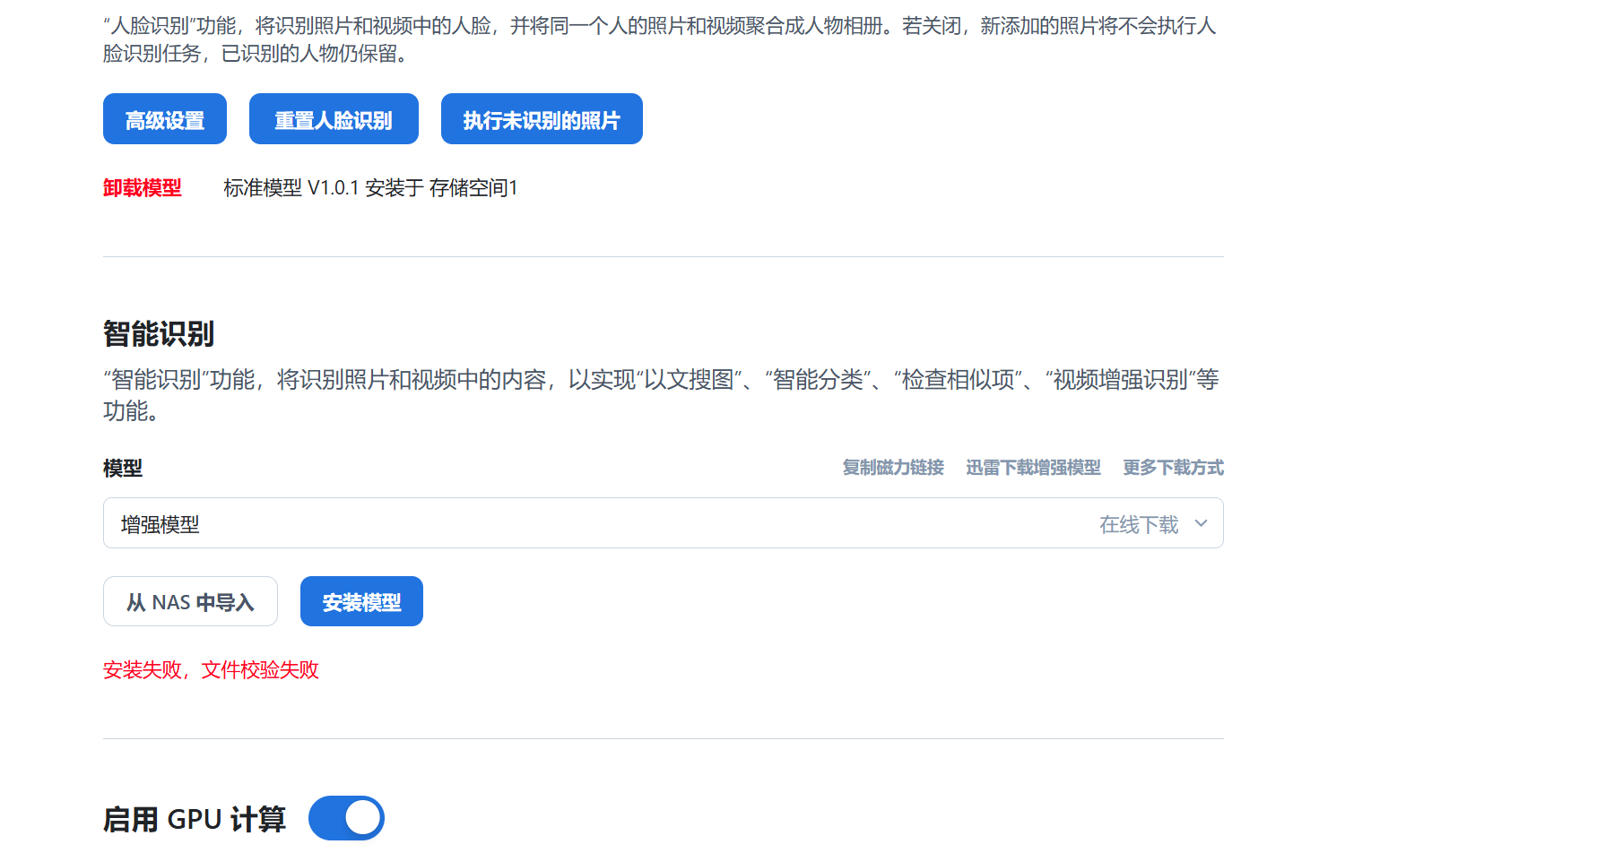
Task: Click the 模型 field label
Action: click(x=123, y=469)
